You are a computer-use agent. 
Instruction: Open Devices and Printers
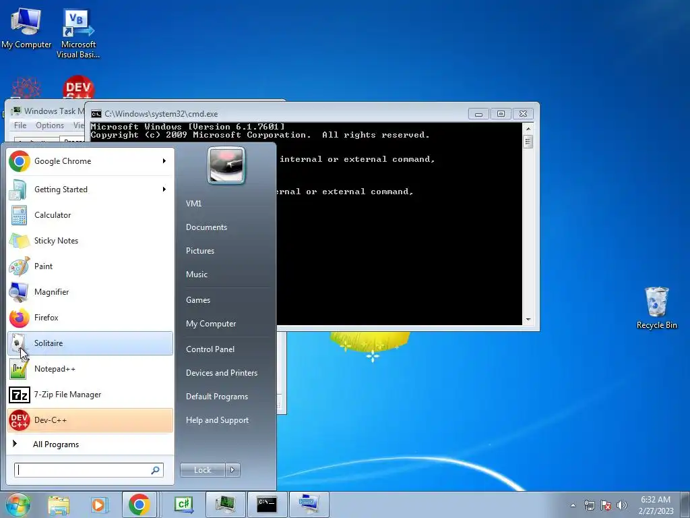[x=222, y=373]
